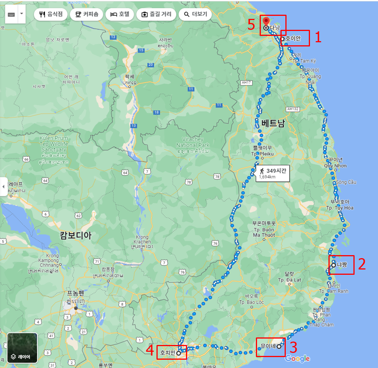Filter map by 음식점 restaurants chip
The image size is (378, 368).
(51, 14)
